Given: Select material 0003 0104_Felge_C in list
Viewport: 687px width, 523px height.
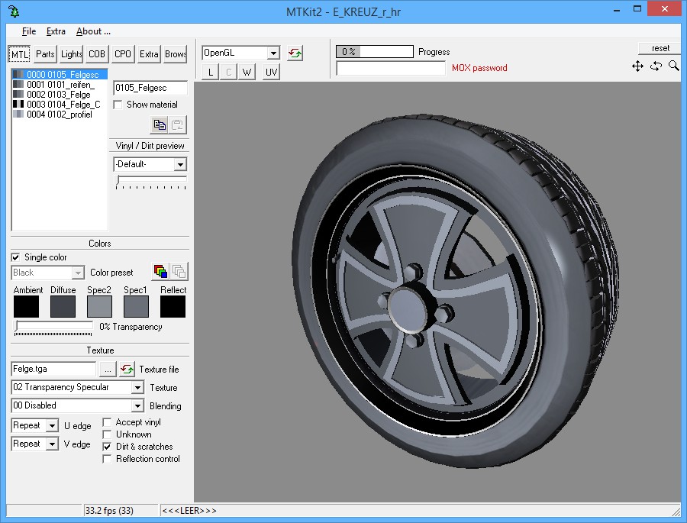Looking at the screenshot, I should pyautogui.click(x=63, y=105).
